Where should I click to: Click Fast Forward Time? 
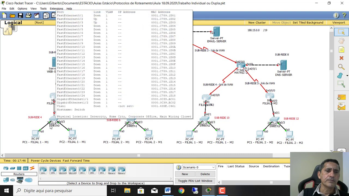(x=76, y=161)
